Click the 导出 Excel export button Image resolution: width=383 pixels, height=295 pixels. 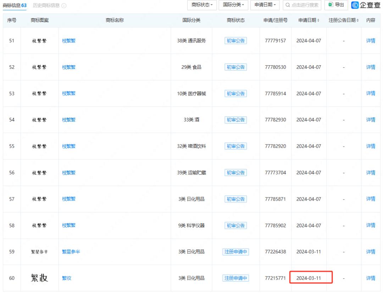(336, 5)
